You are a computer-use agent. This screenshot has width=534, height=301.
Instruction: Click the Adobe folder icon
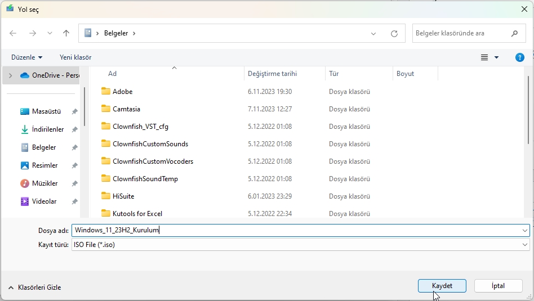pyautogui.click(x=106, y=91)
